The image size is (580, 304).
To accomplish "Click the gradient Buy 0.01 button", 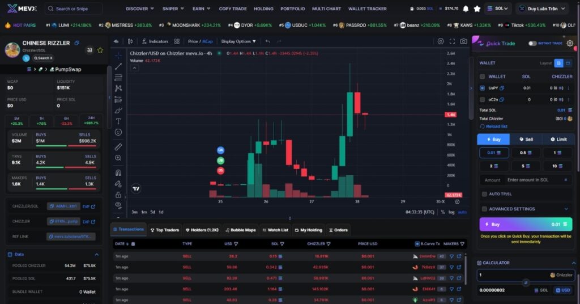I will pyautogui.click(x=526, y=225).
